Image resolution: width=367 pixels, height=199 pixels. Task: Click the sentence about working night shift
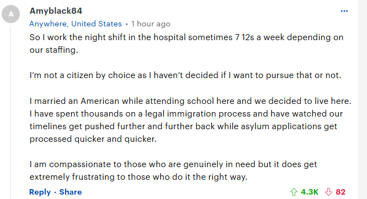tap(187, 43)
